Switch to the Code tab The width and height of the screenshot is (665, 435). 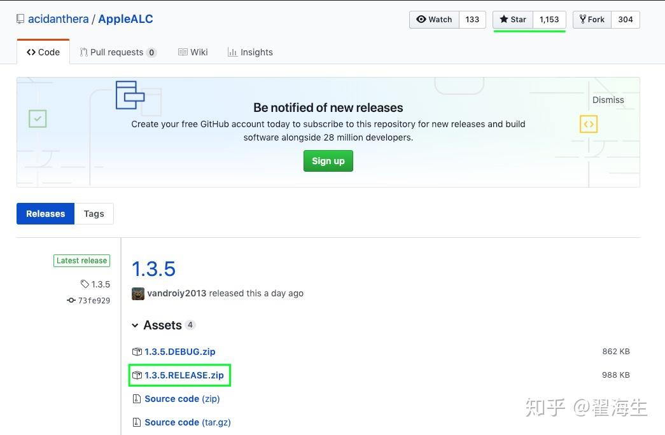(x=43, y=52)
